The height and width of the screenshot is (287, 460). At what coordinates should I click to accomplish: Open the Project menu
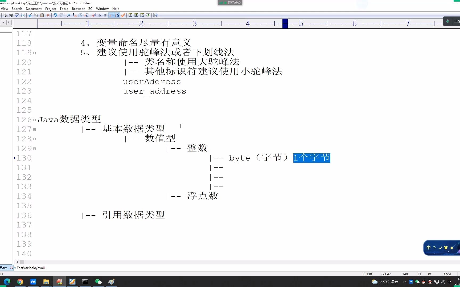click(x=51, y=9)
